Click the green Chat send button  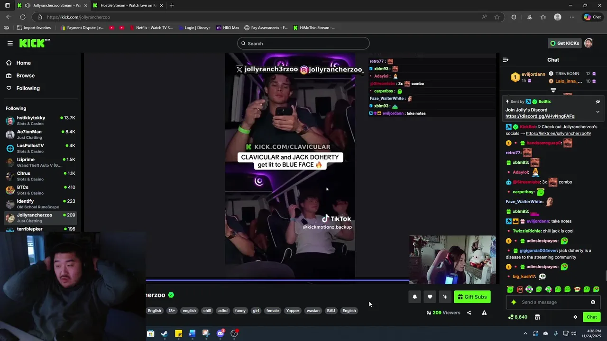[592, 317]
